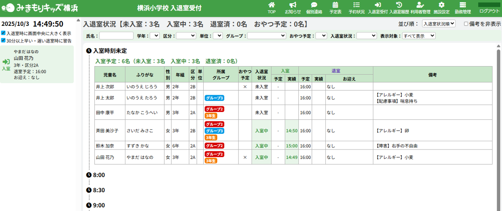Open the 並び順 sort dropdown
The width and height of the screenshot is (502, 211).
(x=438, y=24)
